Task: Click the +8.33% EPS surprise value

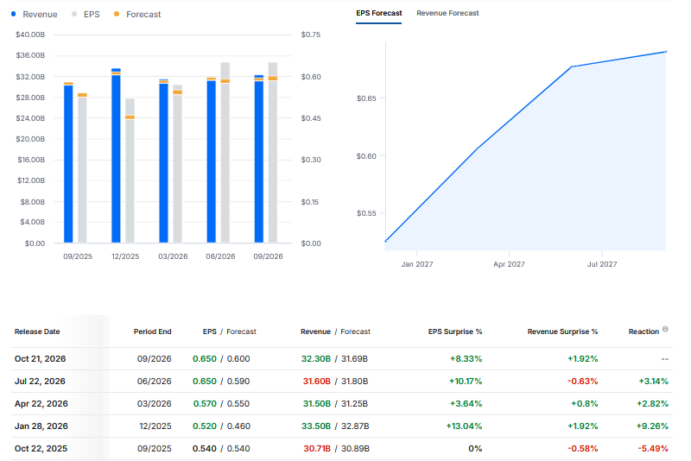Action: (466, 359)
